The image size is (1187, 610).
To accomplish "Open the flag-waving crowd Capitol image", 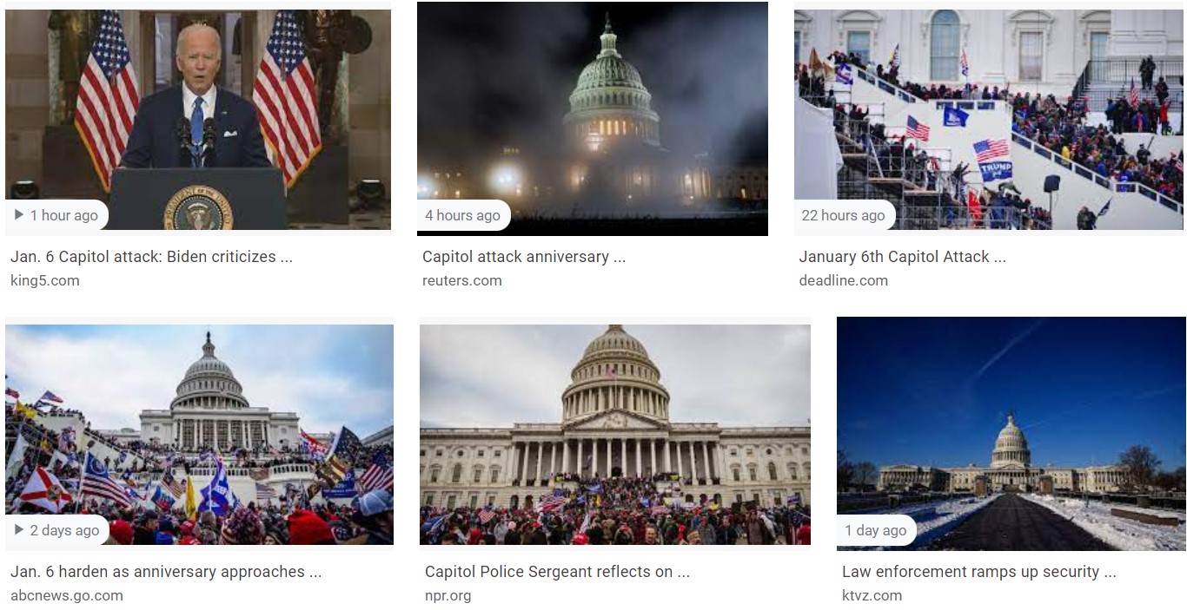I will pyautogui.click(x=199, y=435).
